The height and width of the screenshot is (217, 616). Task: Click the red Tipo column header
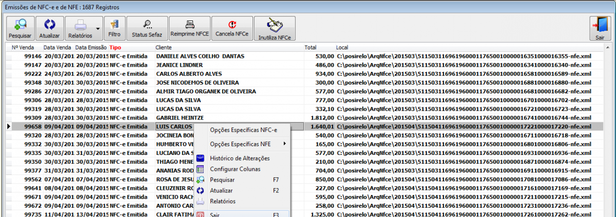[115, 47]
